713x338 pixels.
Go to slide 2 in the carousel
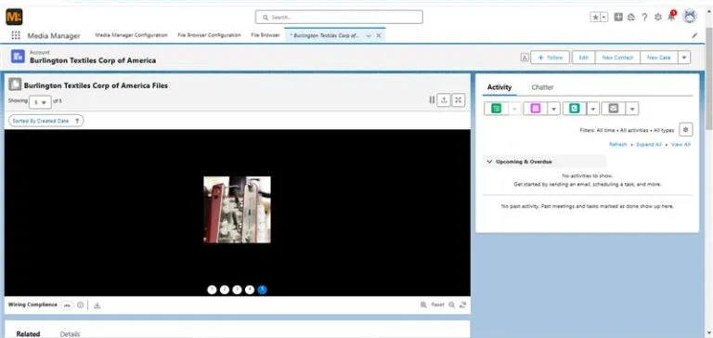click(225, 290)
